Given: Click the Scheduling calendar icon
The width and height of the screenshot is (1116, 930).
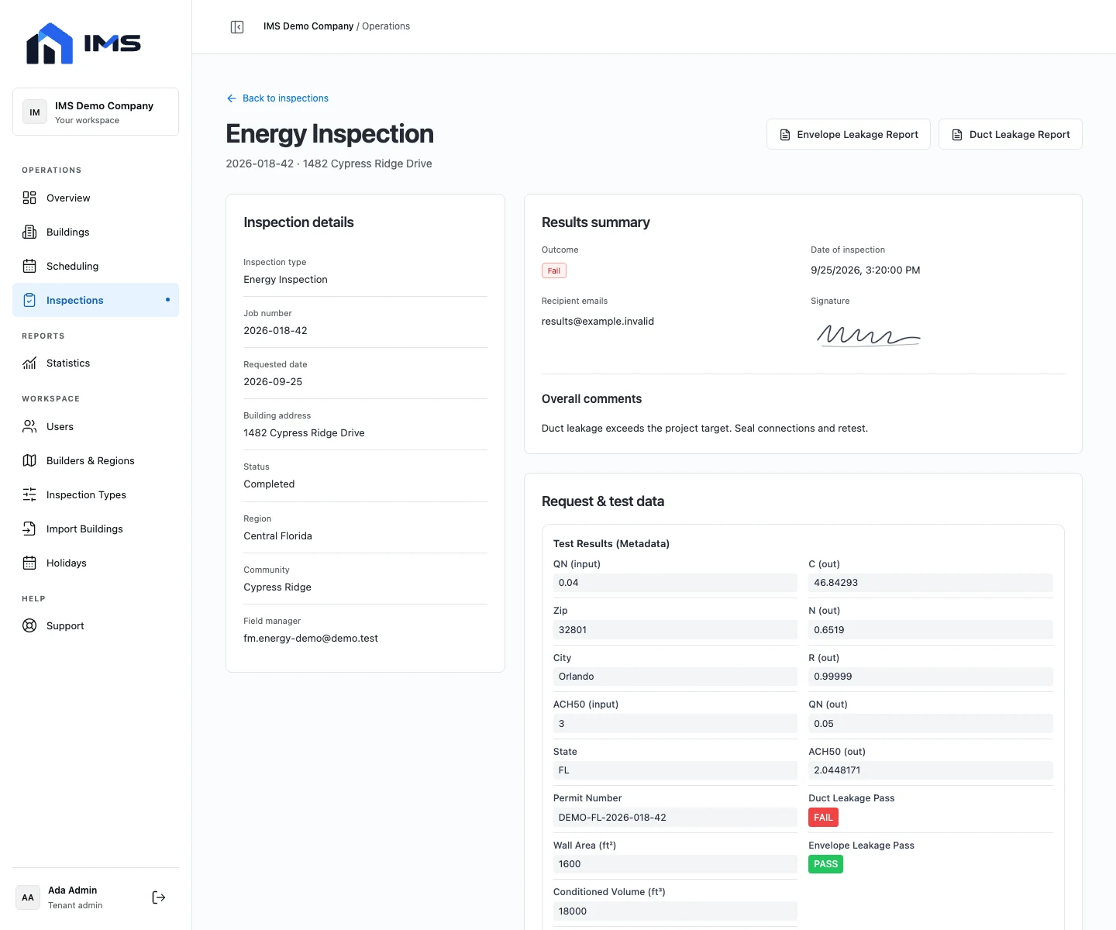Looking at the screenshot, I should (29, 266).
